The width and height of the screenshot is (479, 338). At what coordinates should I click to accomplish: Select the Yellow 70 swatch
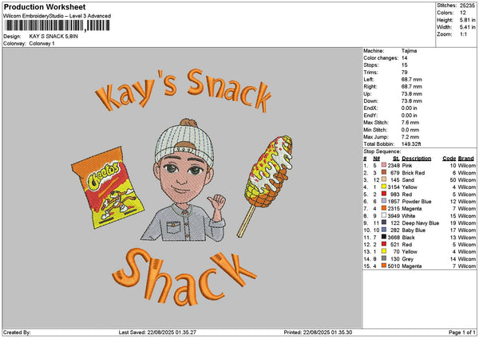[x=384, y=251]
